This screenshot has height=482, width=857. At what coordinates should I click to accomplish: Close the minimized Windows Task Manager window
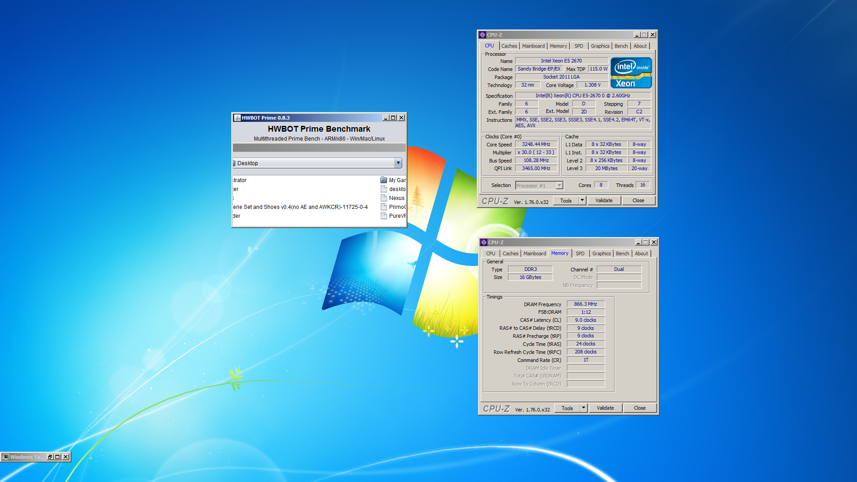[66, 457]
